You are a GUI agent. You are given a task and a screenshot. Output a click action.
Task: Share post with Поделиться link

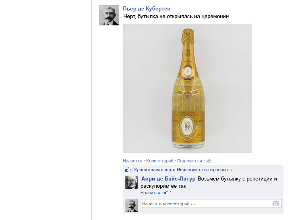(190, 161)
